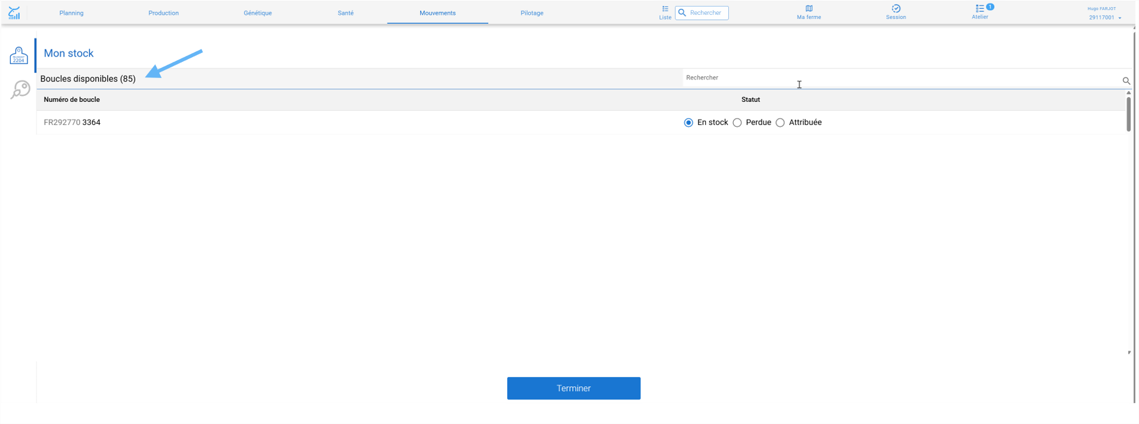Open the tag search sidebar icon

coord(20,90)
